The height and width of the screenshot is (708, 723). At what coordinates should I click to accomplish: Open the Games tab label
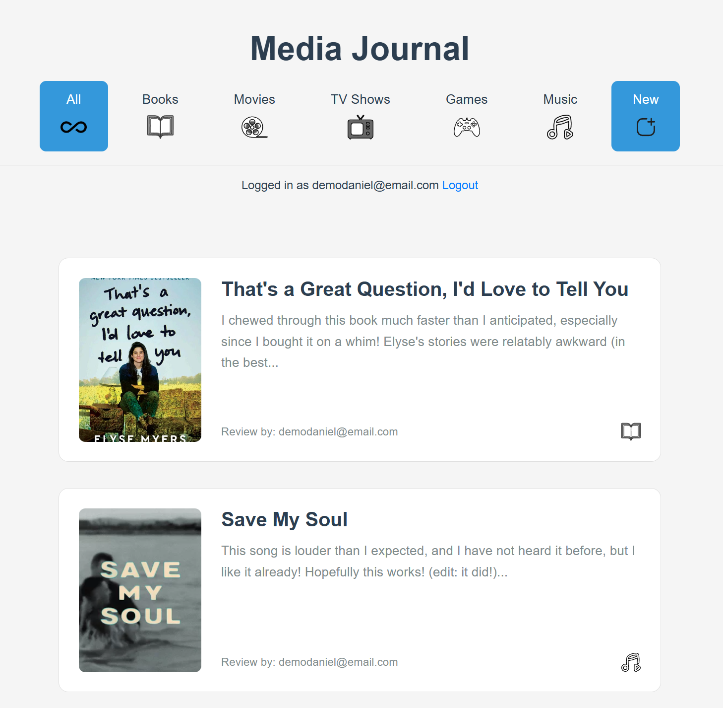click(467, 99)
